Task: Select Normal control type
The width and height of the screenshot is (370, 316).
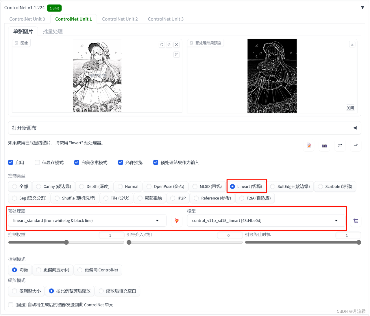Action: click(x=128, y=186)
